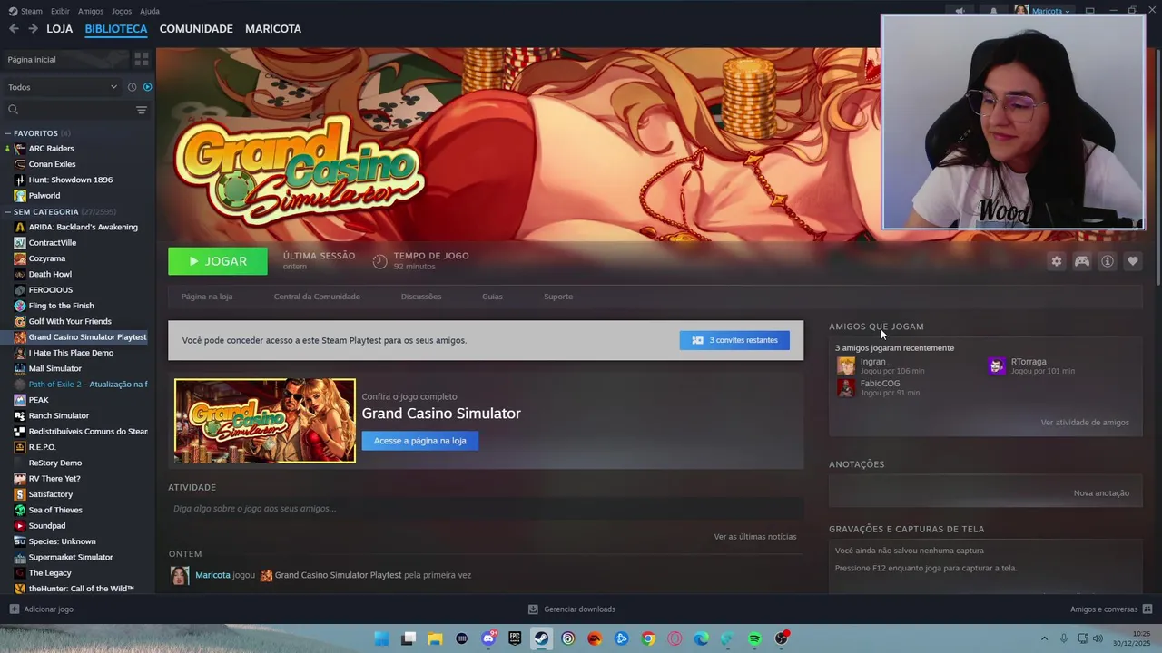
Task: Select Hunt: Showdown 1896 in library
Action: pos(77,180)
